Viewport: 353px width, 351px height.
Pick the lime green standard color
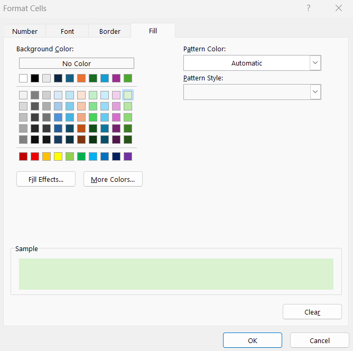coord(70,156)
